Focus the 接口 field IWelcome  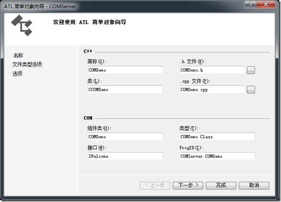[125, 156]
